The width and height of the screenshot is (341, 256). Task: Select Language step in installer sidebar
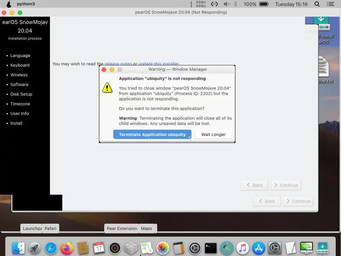coord(20,56)
